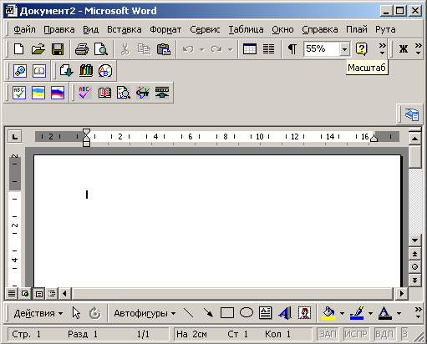Expand more Formatting toolbar buttons chevron
This screenshot has width=427, height=344.
click(419, 48)
